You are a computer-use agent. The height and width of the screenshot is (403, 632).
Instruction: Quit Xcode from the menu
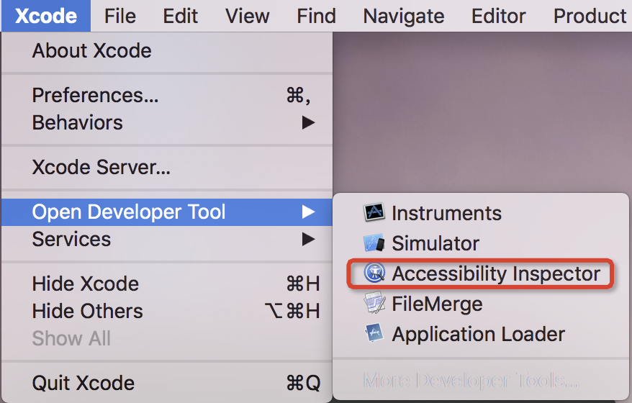pos(83,383)
